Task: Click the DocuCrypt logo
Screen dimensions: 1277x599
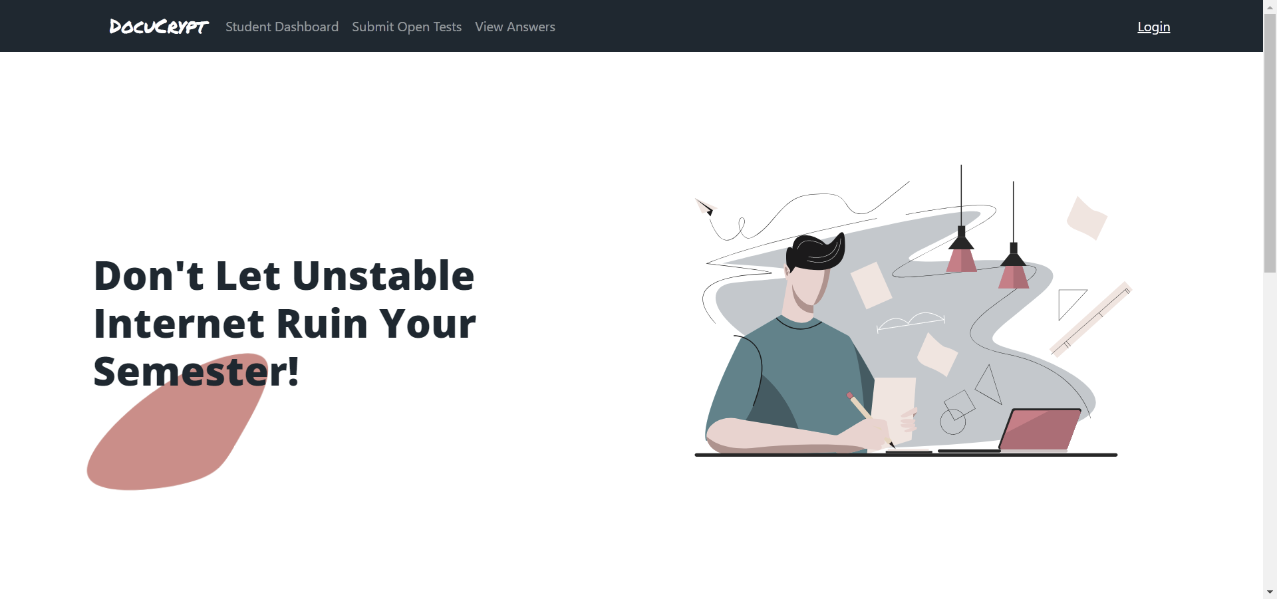Action: pyautogui.click(x=158, y=27)
